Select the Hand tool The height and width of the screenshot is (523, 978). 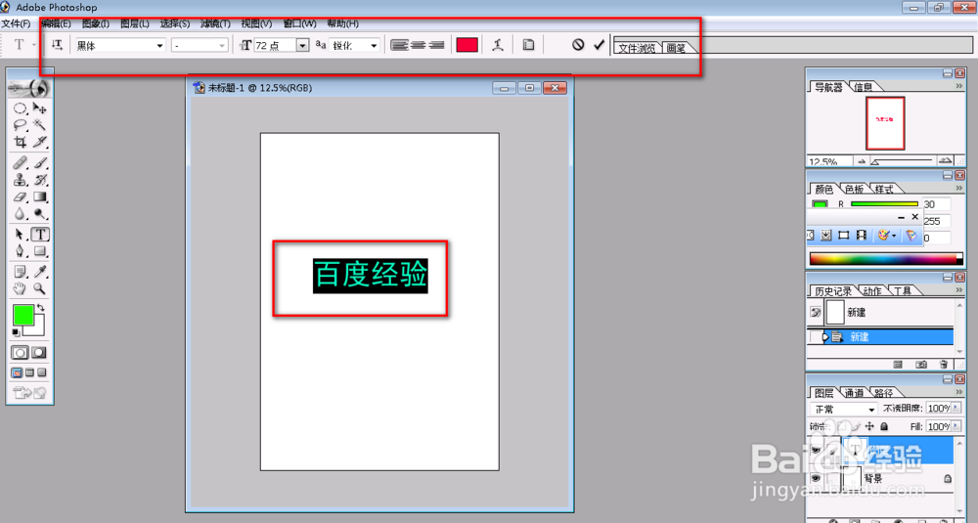click(x=20, y=288)
